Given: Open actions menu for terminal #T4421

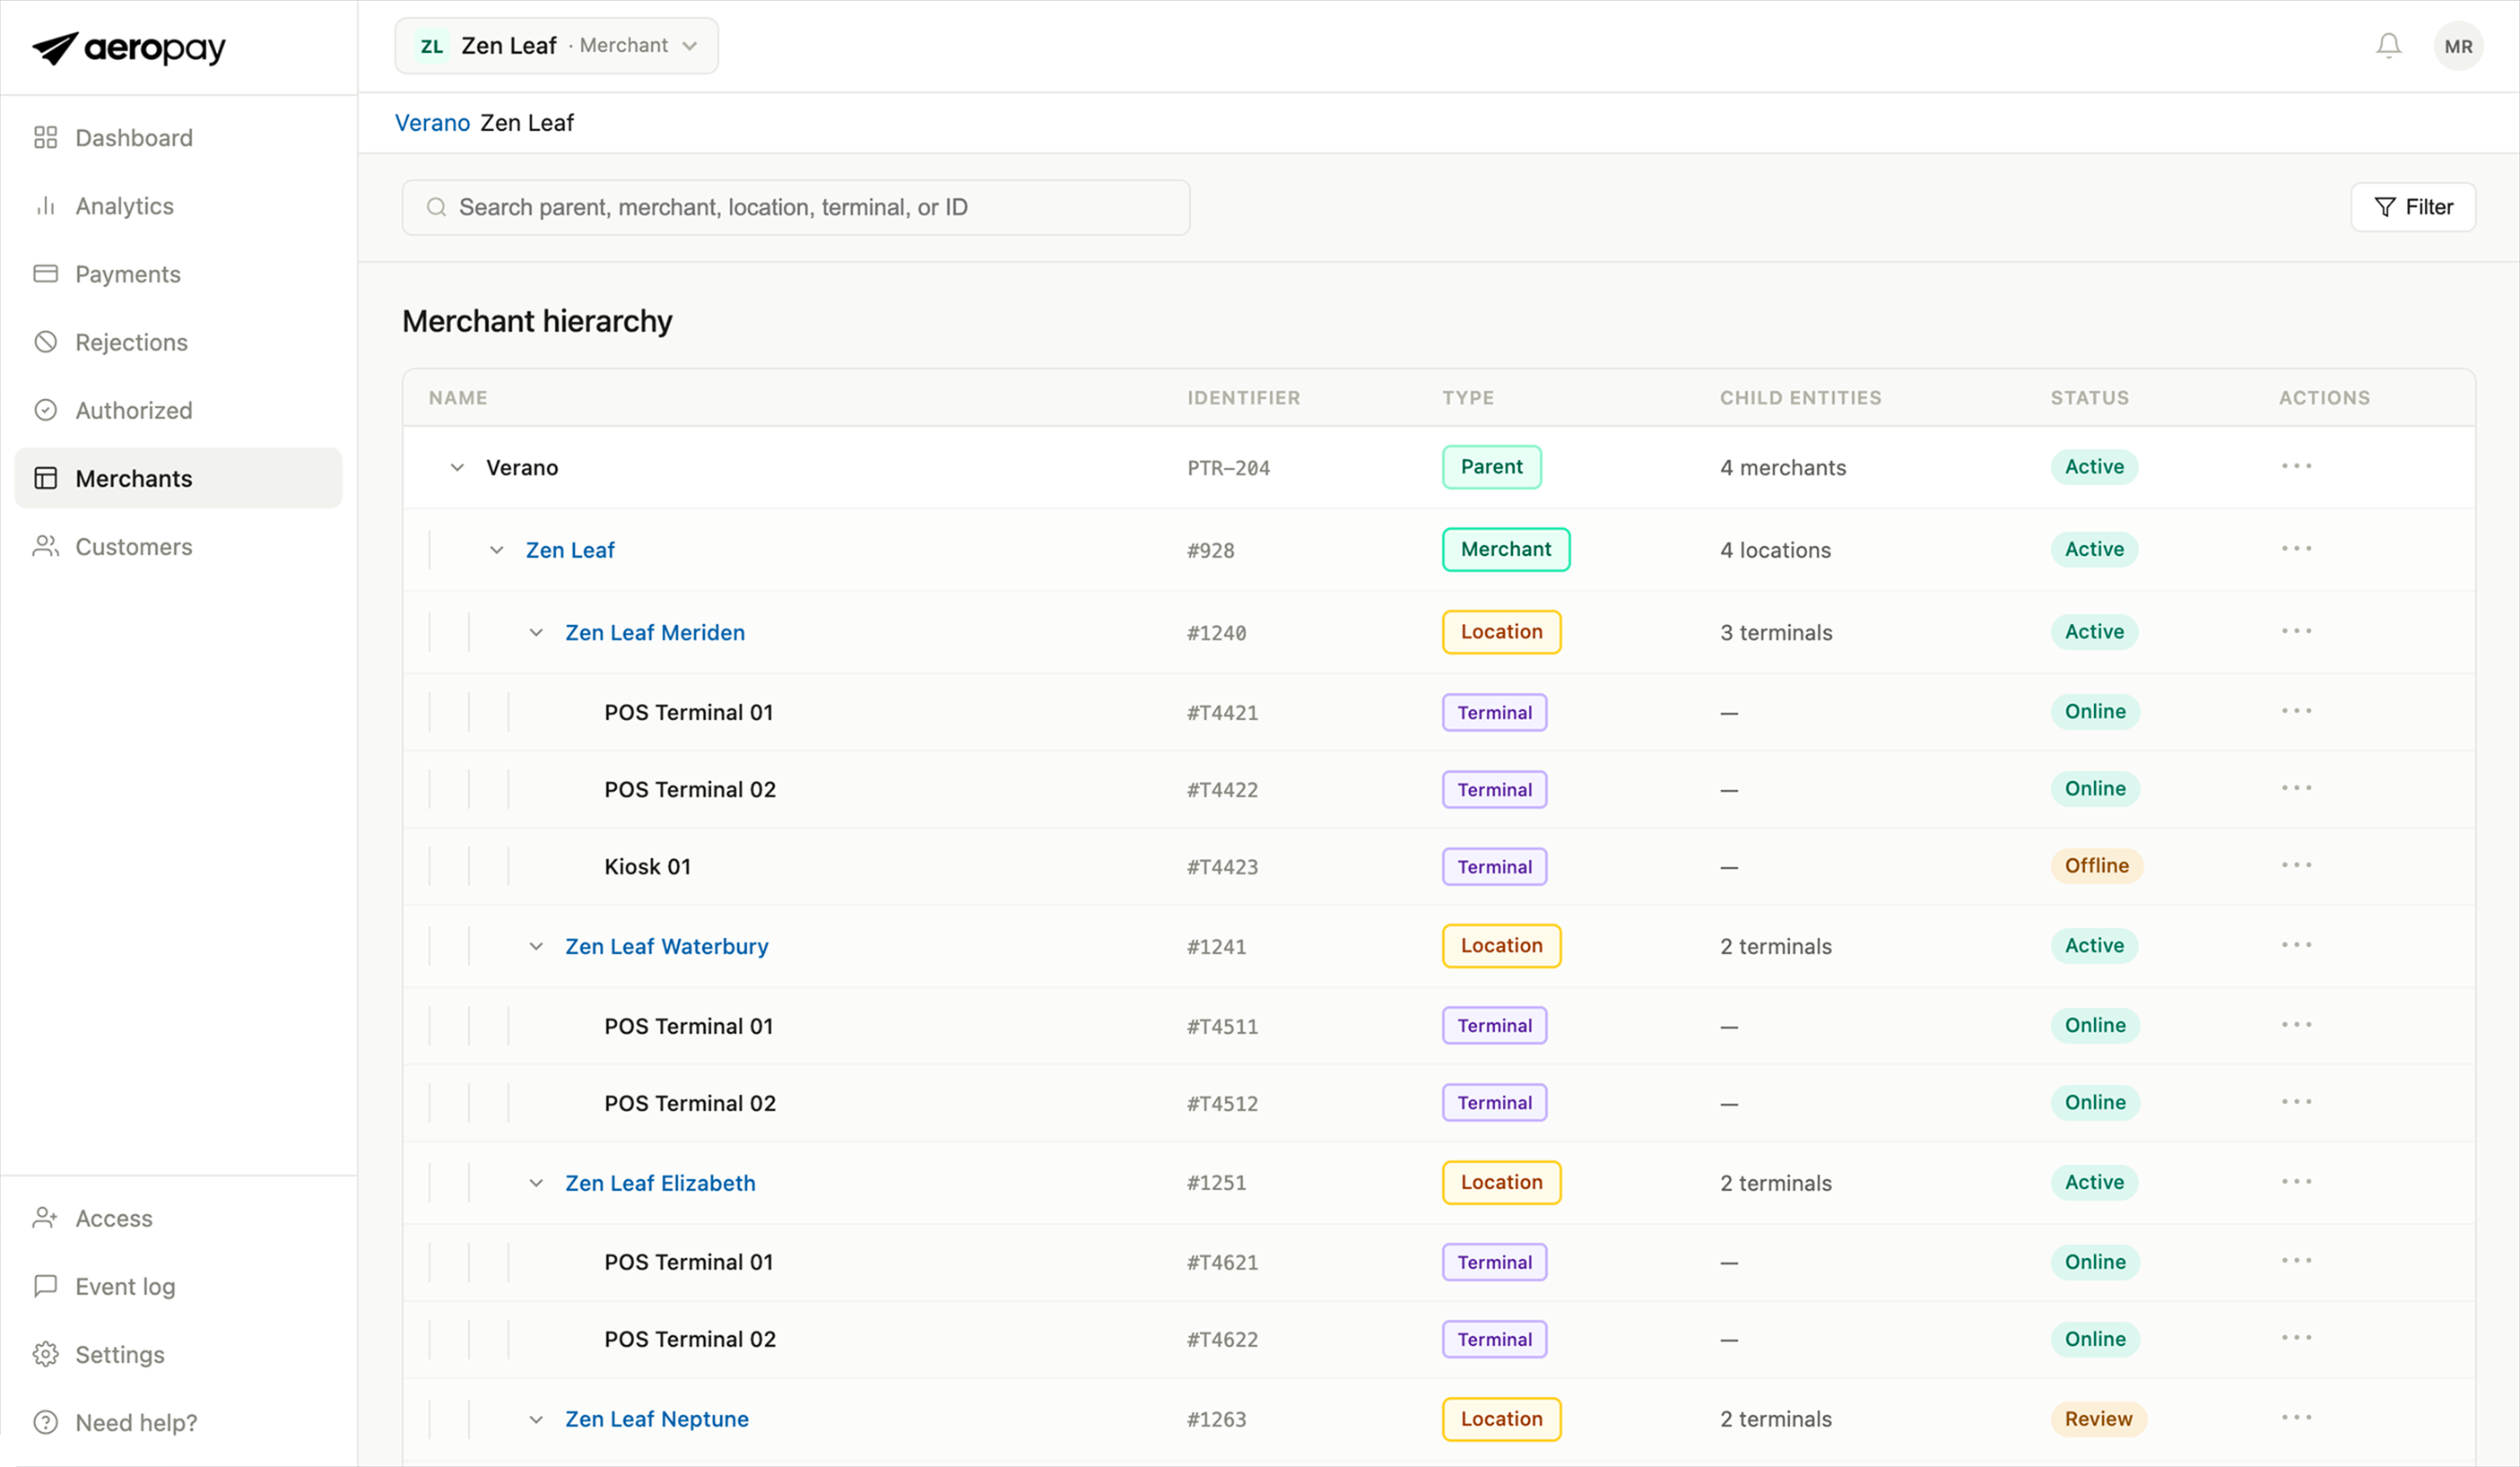Looking at the screenshot, I should tap(2296, 711).
